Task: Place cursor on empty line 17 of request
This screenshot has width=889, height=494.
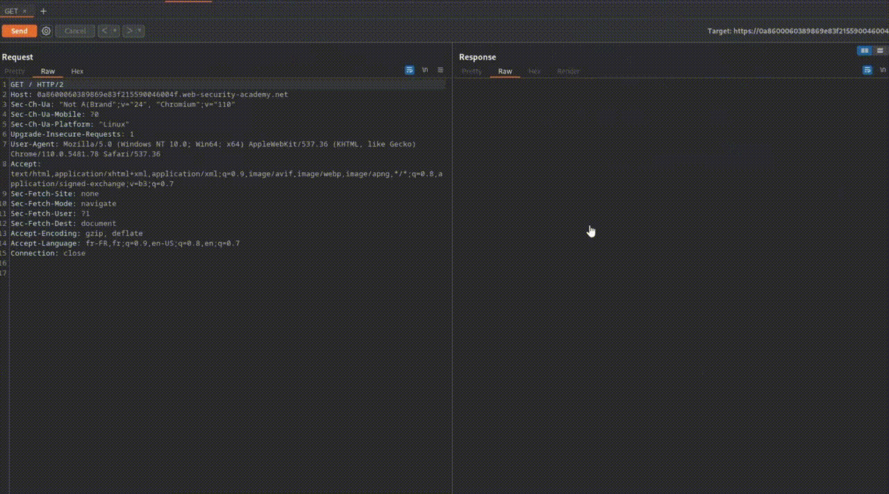Action: pyautogui.click(x=229, y=273)
